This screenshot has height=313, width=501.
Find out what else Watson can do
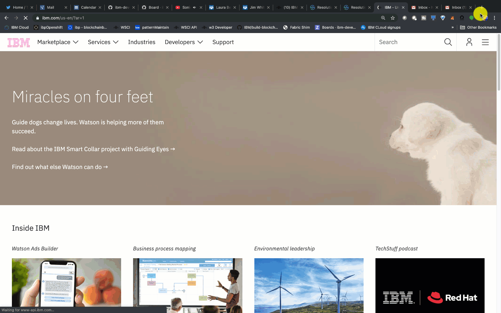(60, 167)
